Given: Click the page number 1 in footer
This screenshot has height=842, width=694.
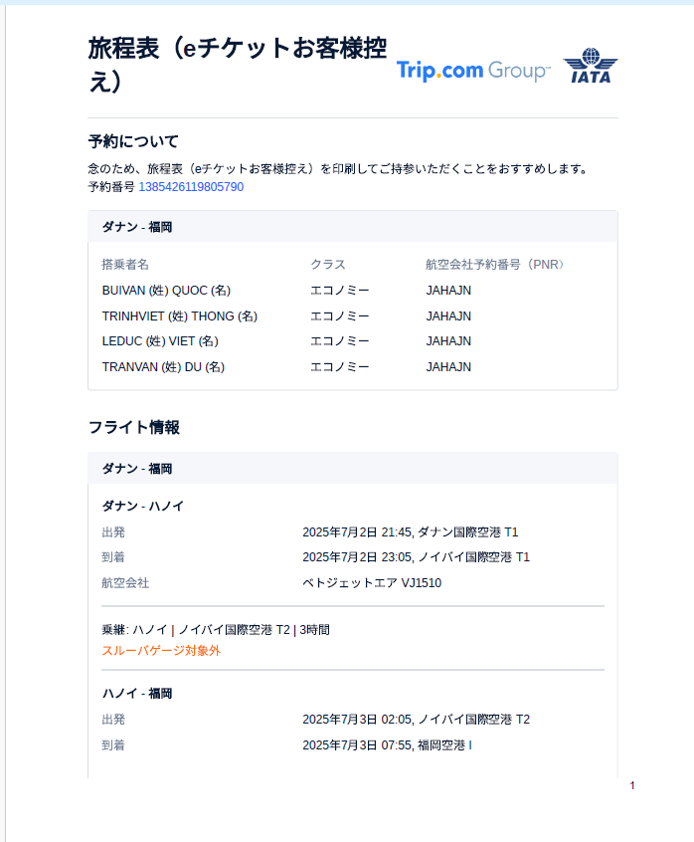Looking at the screenshot, I should pos(631,786).
